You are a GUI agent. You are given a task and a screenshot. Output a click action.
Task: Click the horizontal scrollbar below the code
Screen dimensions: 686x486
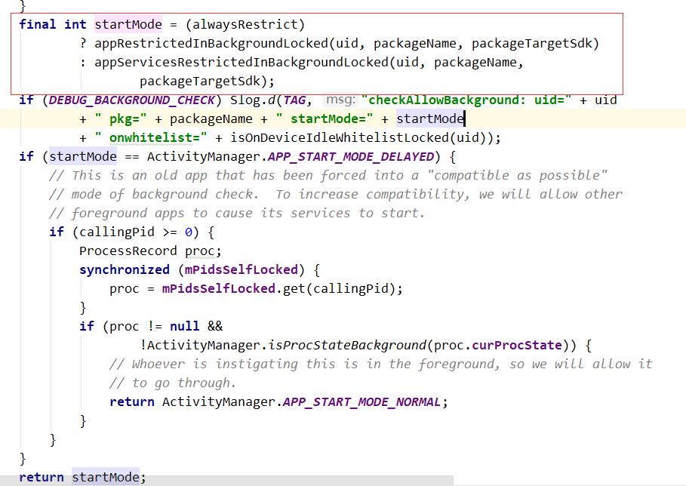(x=226, y=480)
